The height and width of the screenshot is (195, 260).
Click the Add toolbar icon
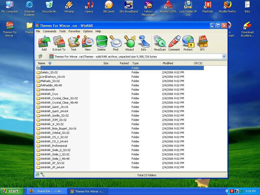[x=44, y=43]
